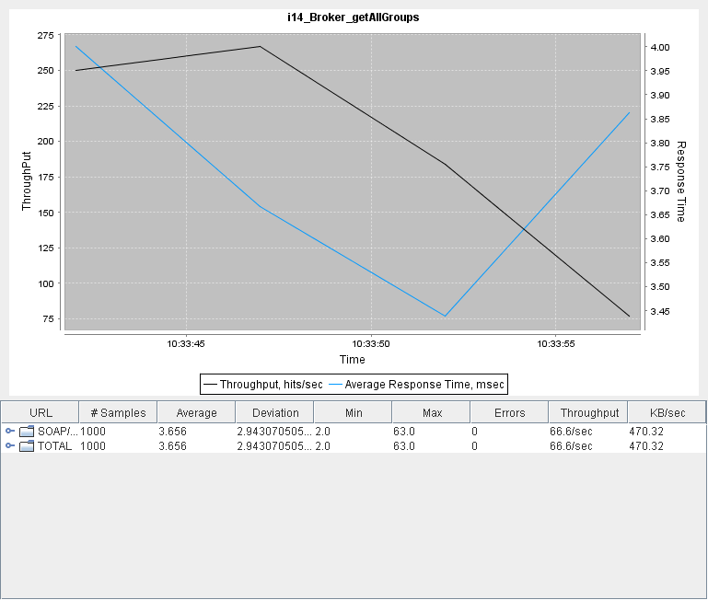
Task: Click the Time axis label
Action: [353, 360]
